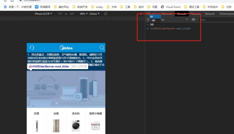Open the 问题 bookmarks folder

click(152, 7)
